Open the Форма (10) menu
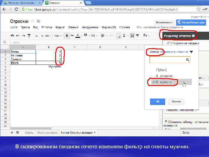 click(109, 27)
